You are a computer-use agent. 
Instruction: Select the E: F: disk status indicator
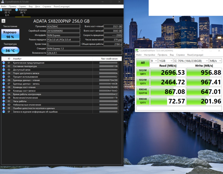[x=7, y=12]
